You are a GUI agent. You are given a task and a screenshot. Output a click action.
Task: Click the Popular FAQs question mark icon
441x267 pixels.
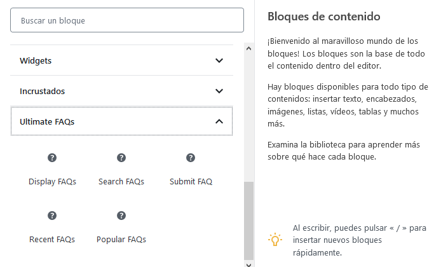point(121,216)
